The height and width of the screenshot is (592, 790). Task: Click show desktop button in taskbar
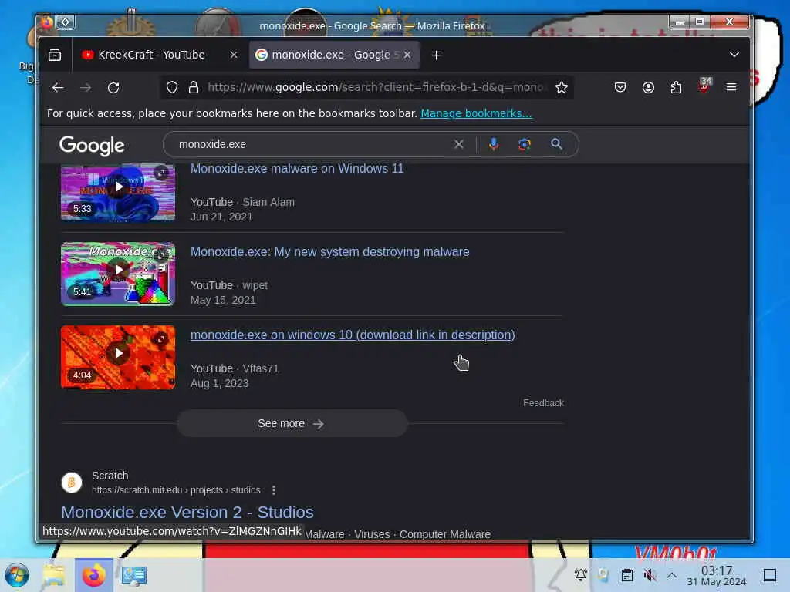coord(770,575)
